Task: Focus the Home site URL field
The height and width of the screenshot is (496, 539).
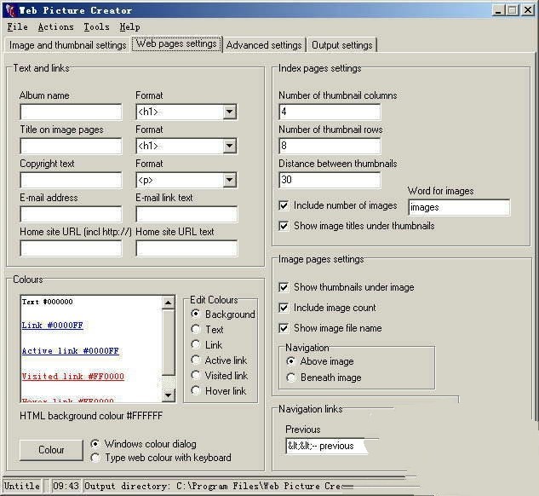Action: tap(71, 248)
